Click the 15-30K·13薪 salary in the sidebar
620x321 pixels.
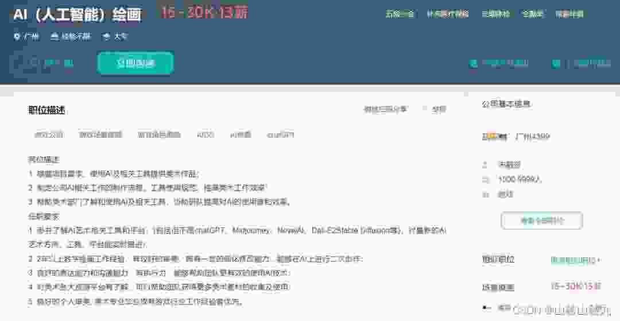point(576,286)
